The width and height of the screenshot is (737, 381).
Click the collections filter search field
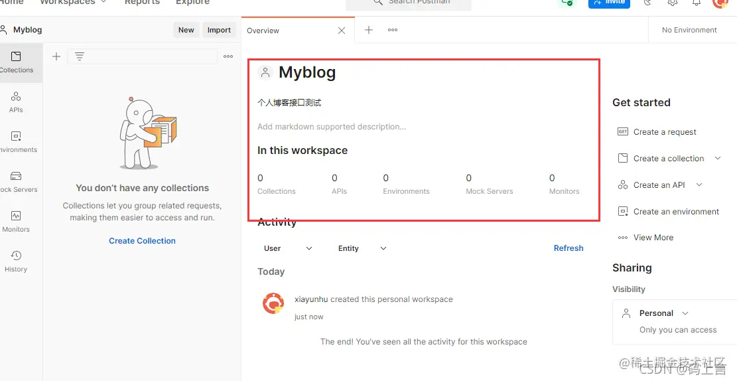(x=143, y=56)
